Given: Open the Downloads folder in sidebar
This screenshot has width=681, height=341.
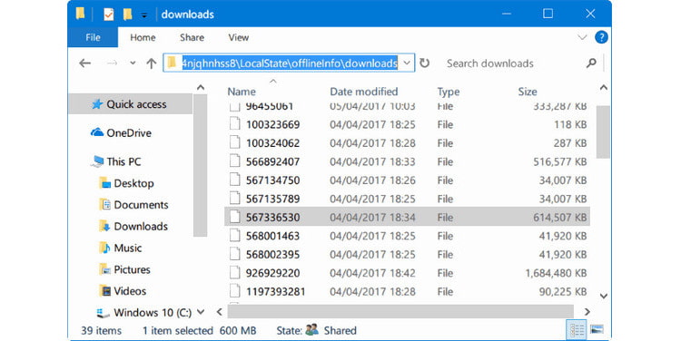Looking at the screenshot, I should coord(141,227).
